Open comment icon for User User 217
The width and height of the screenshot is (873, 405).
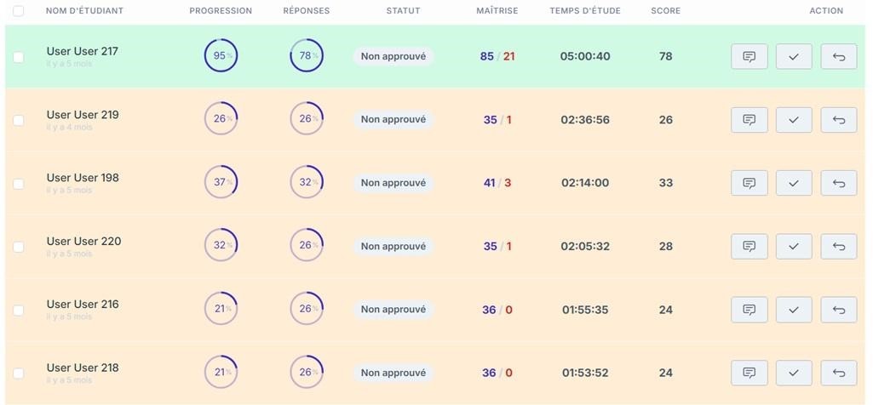(750, 56)
